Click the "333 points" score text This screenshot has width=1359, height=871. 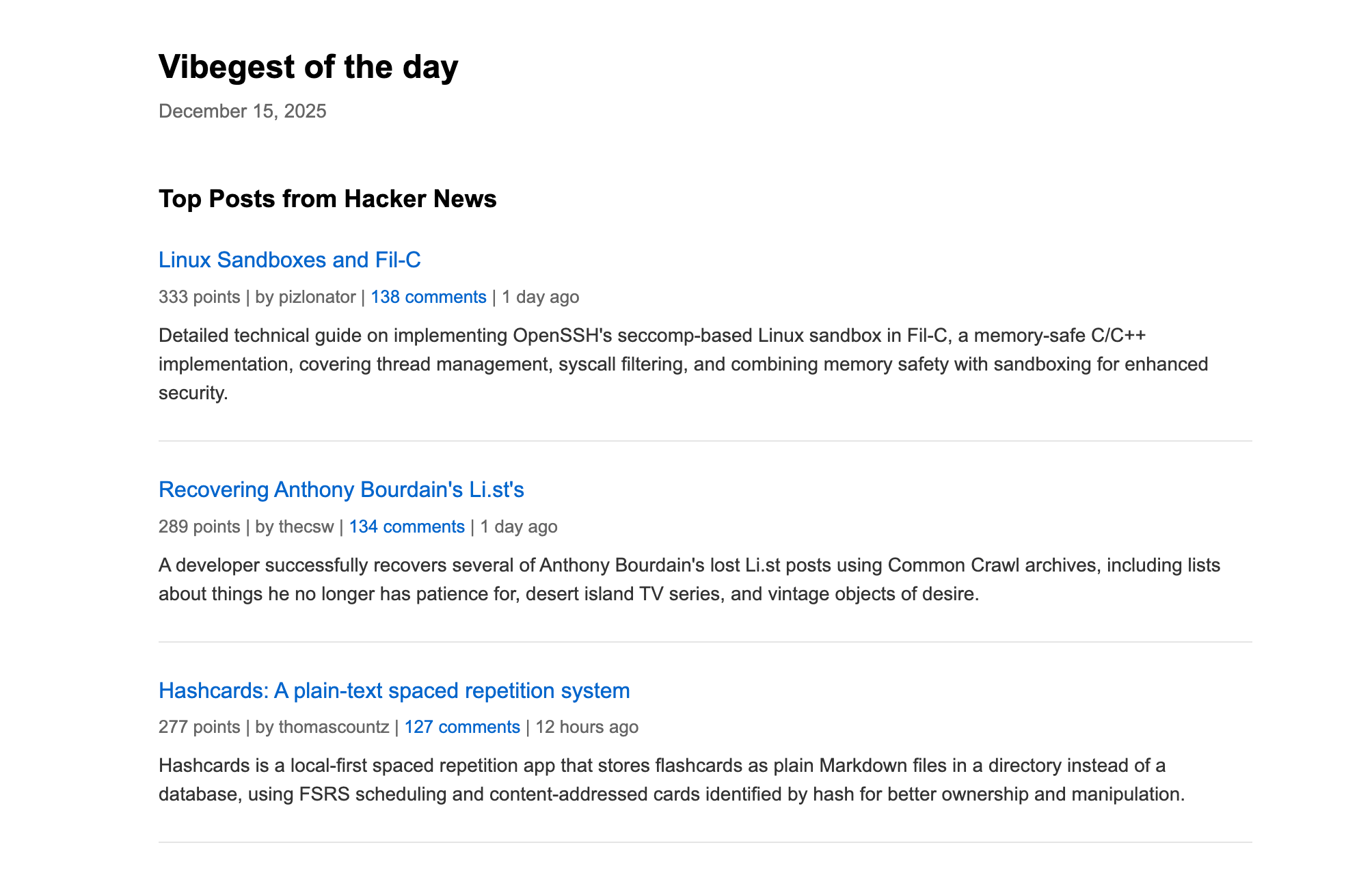pyautogui.click(x=199, y=297)
